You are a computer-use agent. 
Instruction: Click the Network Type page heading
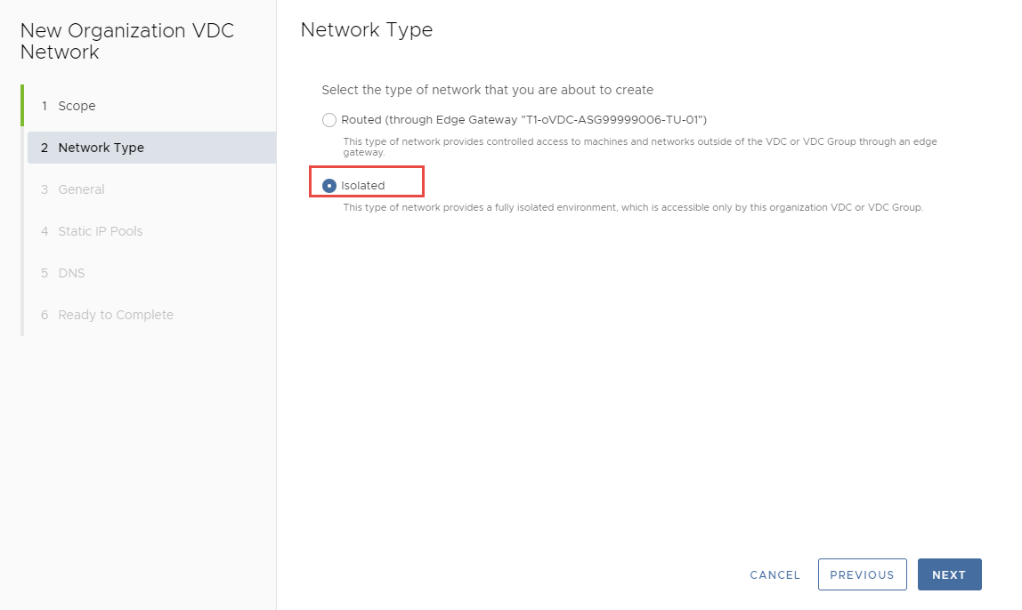click(x=367, y=29)
